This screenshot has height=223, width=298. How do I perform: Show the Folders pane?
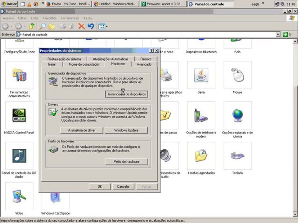click(x=52, y=26)
